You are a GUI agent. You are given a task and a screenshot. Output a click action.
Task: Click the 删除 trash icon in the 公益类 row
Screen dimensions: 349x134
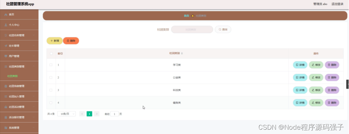click(329, 78)
